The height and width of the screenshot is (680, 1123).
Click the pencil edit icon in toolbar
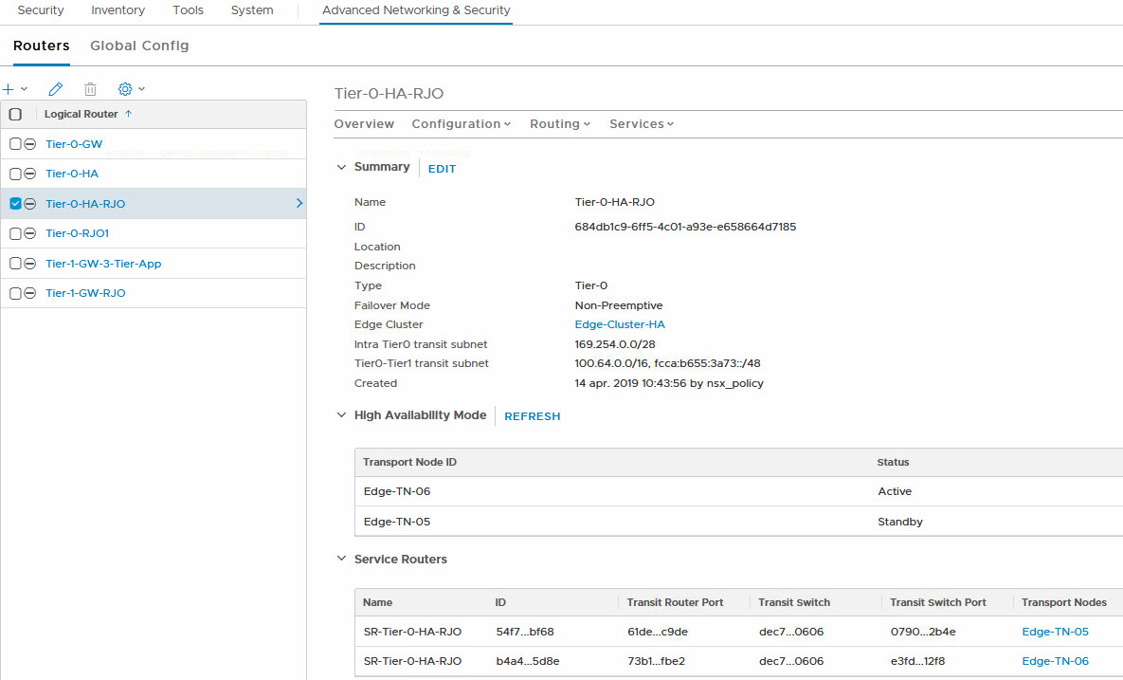(x=56, y=89)
